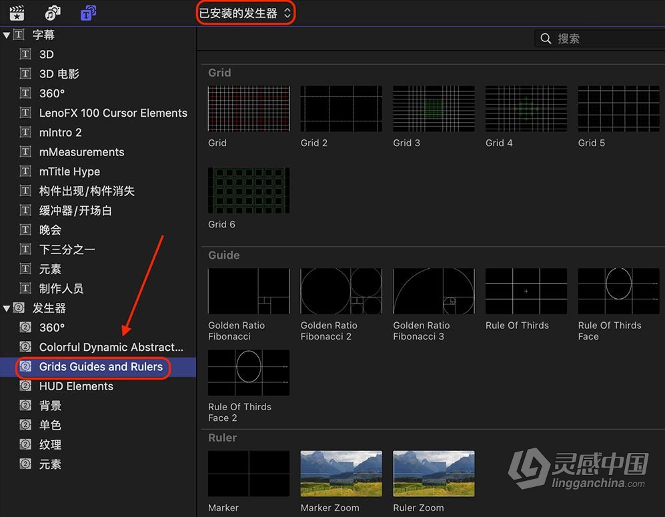The height and width of the screenshot is (517, 665).
Task: Select the 纹理 generators category
Action: (50, 444)
